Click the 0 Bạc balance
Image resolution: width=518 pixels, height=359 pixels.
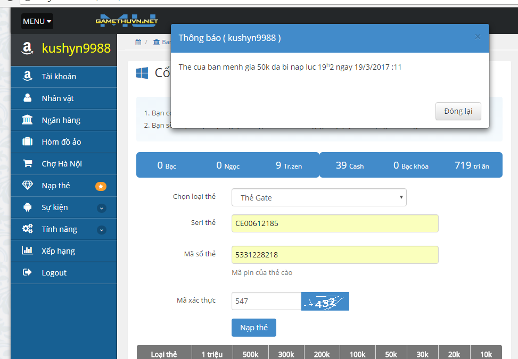167,165
